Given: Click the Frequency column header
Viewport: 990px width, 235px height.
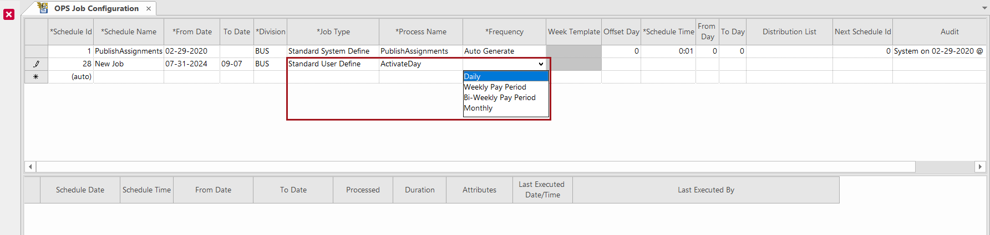Looking at the screenshot, I should pyautogui.click(x=504, y=32).
